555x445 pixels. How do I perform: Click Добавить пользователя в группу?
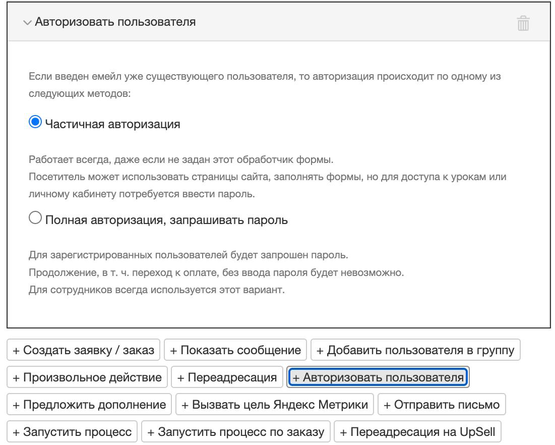[x=416, y=350]
